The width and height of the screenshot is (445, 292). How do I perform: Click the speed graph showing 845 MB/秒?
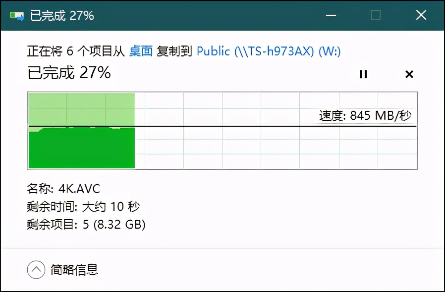coord(222,130)
